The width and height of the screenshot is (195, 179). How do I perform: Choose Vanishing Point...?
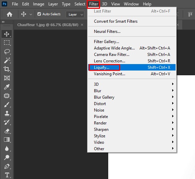(x=132, y=74)
